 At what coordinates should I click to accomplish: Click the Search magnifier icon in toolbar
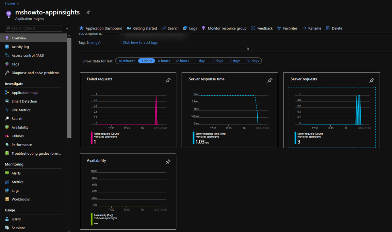tap(163, 28)
